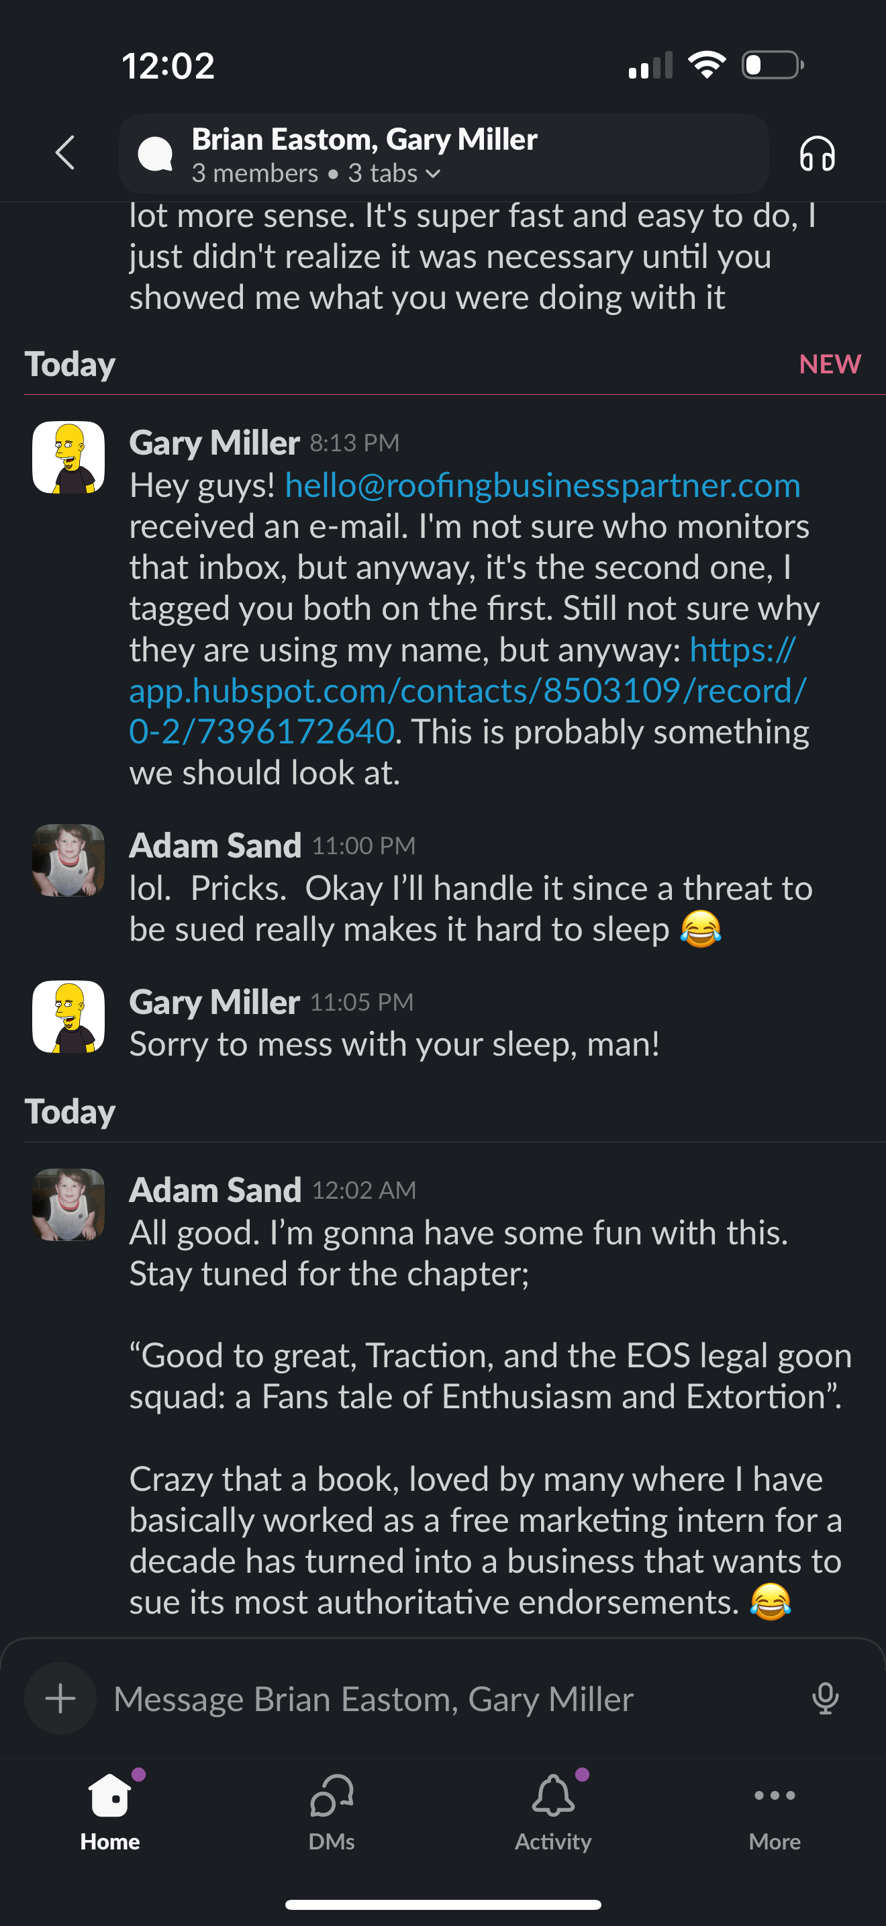Viewport: 886px width, 1926px height.
Task: Switch to the DMs tab
Action: (332, 1809)
